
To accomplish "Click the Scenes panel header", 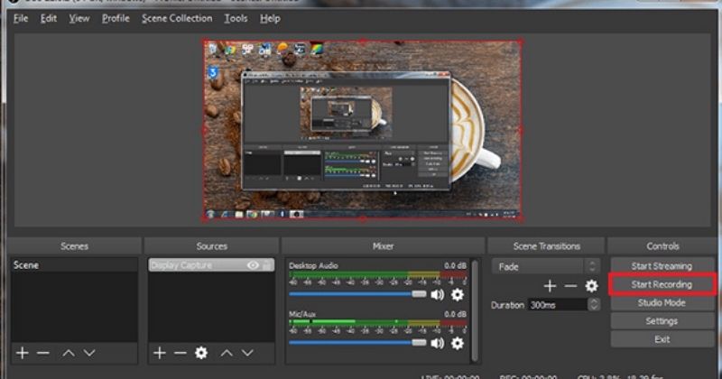I will [x=74, y=246].
